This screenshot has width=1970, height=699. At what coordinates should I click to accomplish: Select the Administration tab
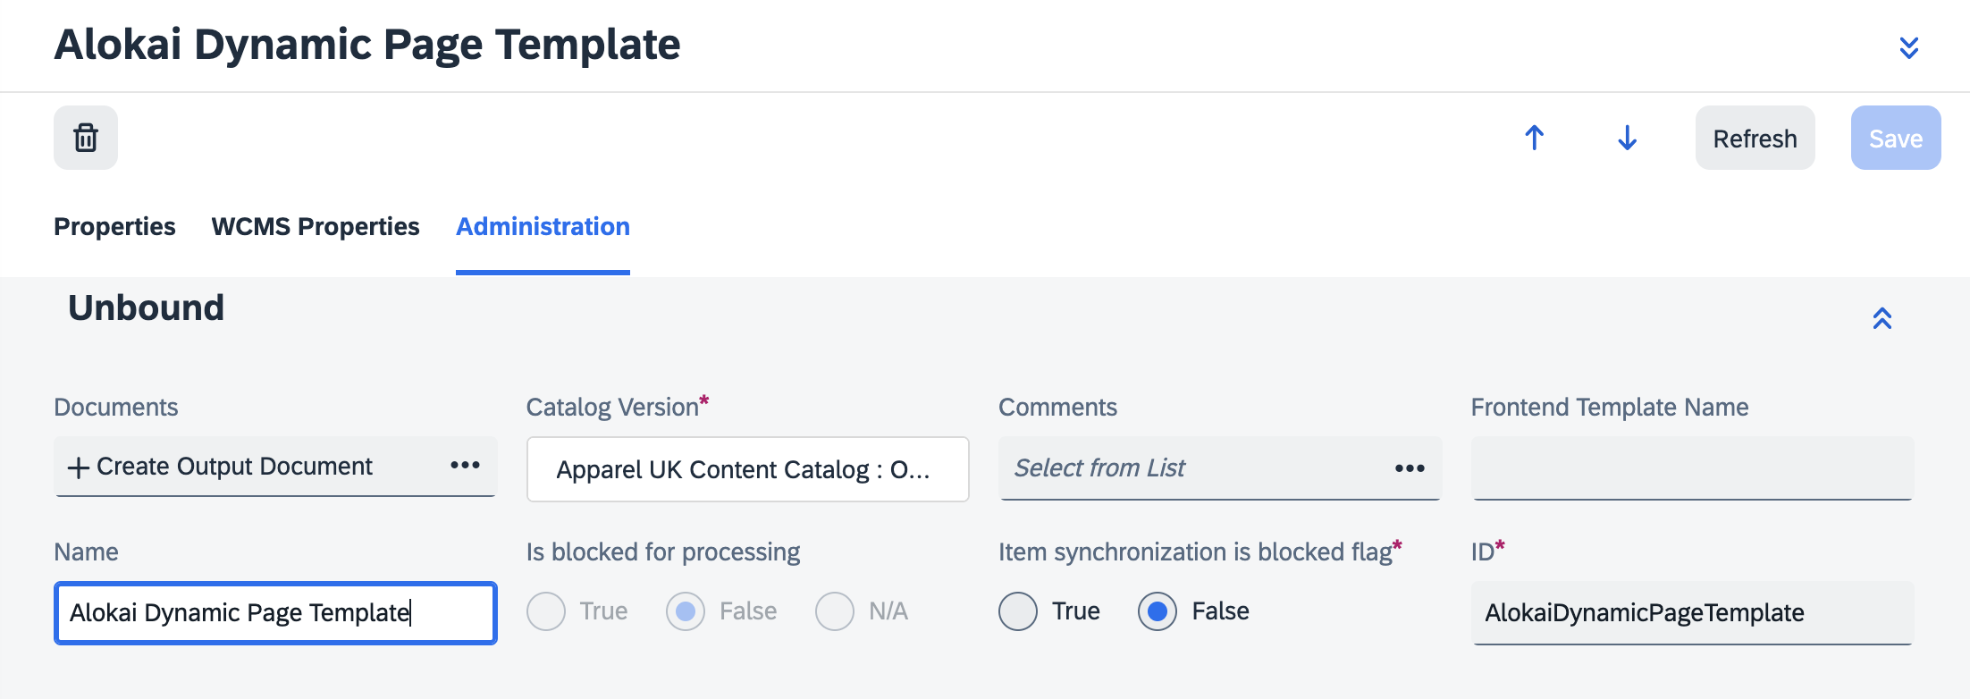(x=543, y=227)
